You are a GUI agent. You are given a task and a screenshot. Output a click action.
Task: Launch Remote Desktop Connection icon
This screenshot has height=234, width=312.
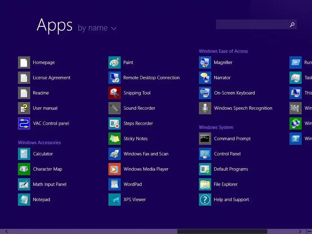pyautogui.click(x=115, y=78)
